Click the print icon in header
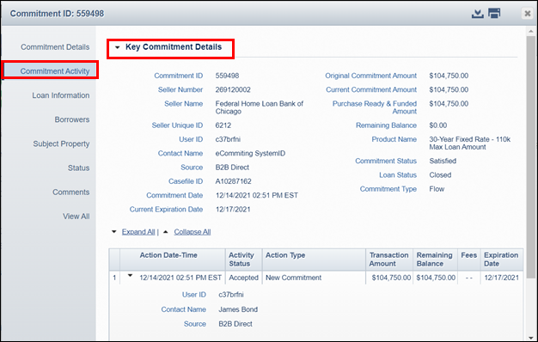This screenshot has height=342, width=538. click(494, 14)
